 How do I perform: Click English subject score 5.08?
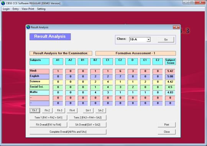coord(170,77)
